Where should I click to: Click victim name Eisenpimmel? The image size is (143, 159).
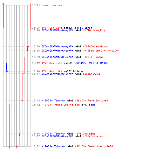tap(92, 74)
